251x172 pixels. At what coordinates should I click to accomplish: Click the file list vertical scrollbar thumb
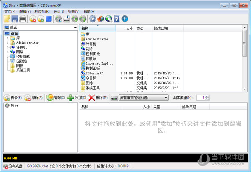[x=245, y=43]
